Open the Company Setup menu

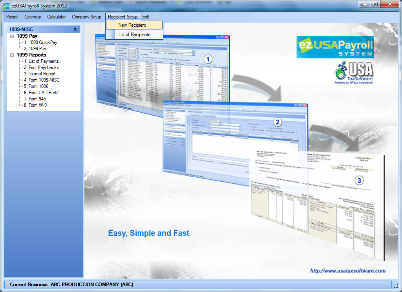[x=86, y=17]
